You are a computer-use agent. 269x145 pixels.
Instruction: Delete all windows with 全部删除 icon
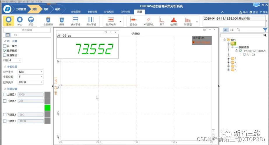click(x=48, y=21)
